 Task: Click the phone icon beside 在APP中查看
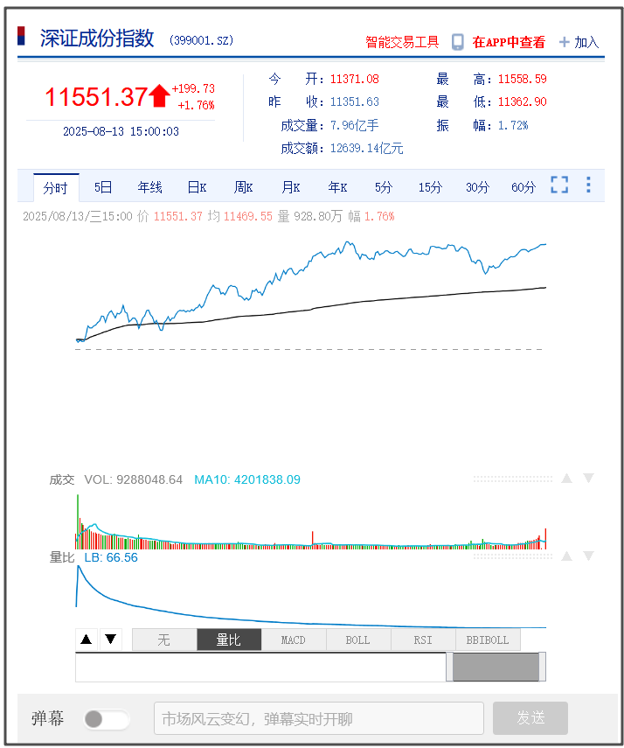[x=457, y=42]
